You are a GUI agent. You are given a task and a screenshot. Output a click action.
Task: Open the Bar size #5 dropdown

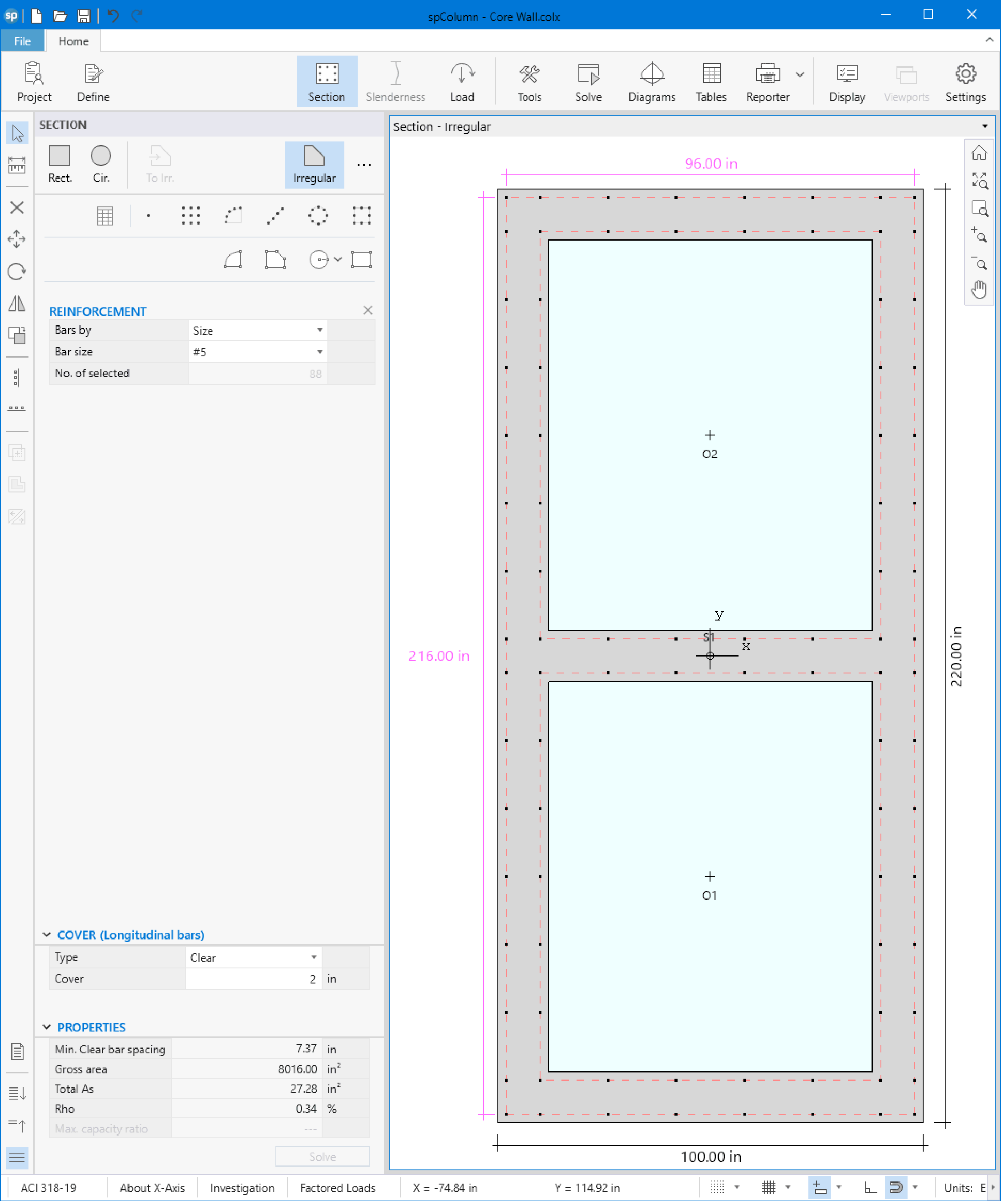click(x=258, y=352)
